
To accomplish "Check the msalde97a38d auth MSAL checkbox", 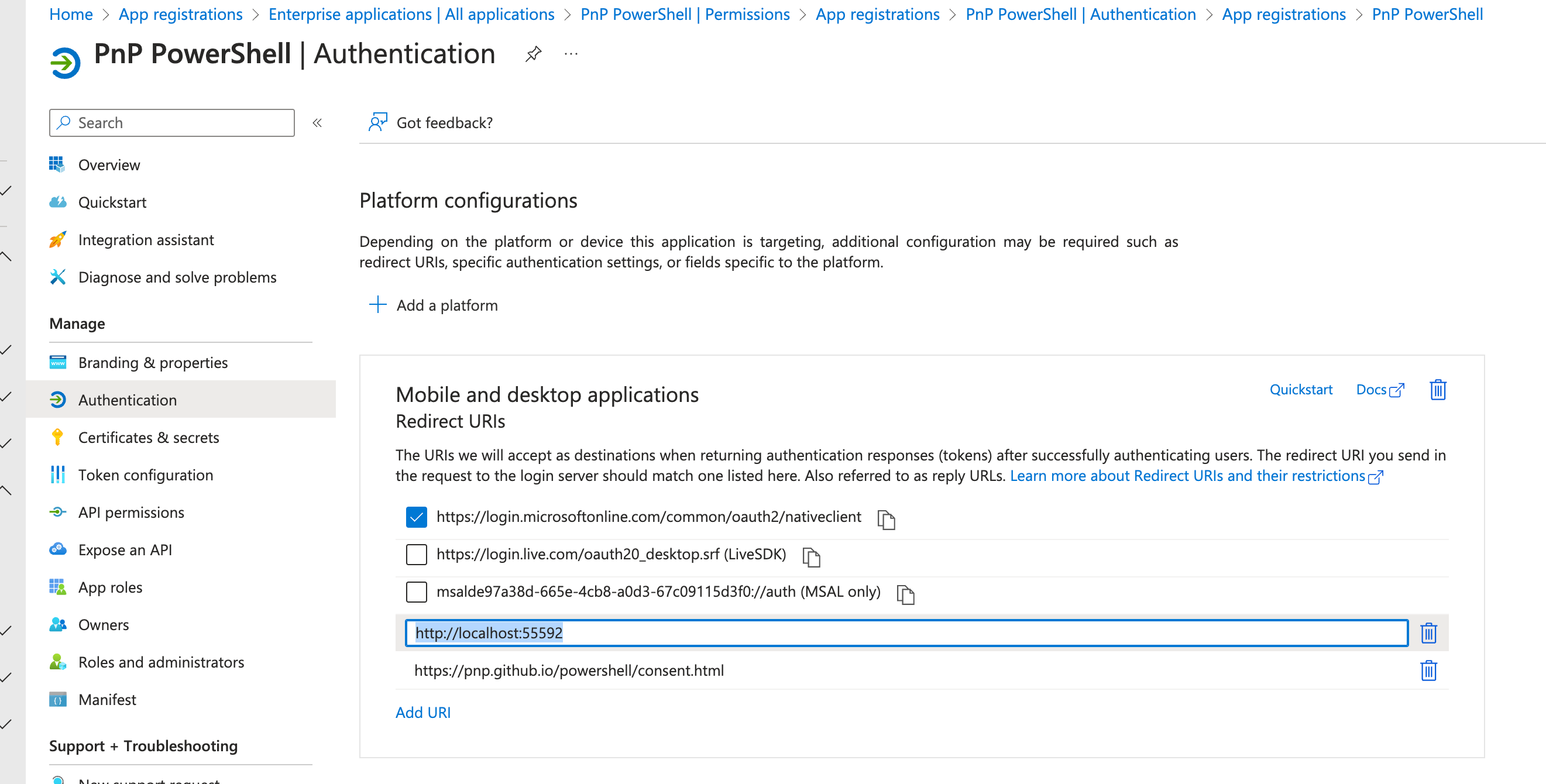I will pos(417,592).
